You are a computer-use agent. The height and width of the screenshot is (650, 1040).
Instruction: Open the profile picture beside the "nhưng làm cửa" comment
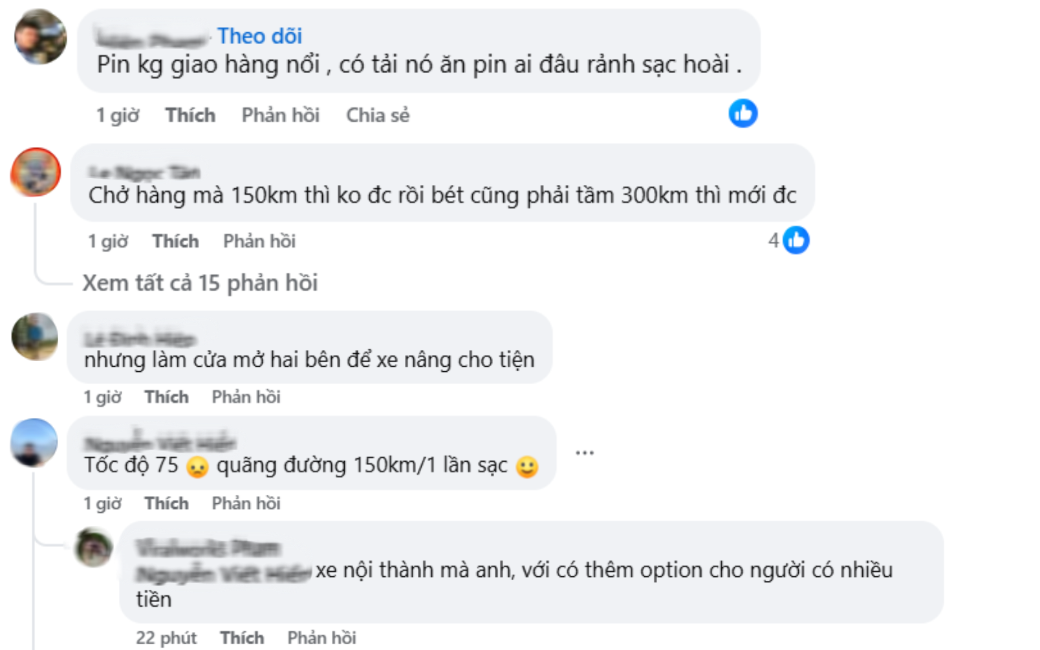pos(35,336)
